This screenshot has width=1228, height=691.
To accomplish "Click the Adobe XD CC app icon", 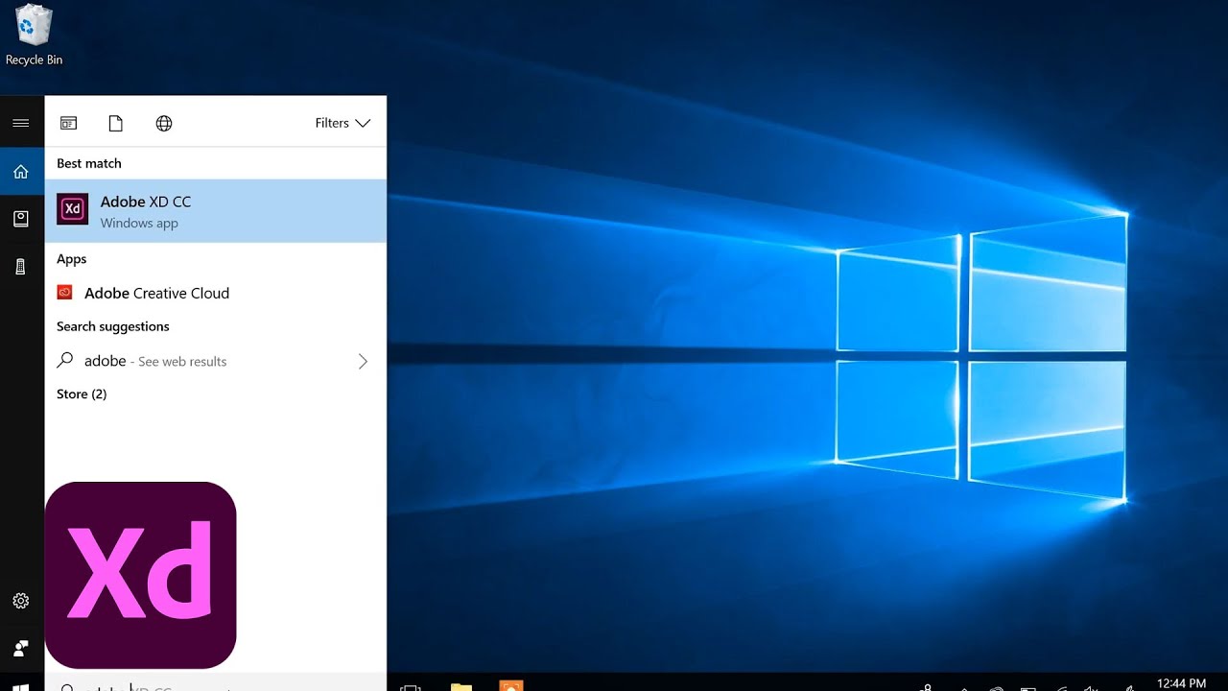I will tap(73, 209).
